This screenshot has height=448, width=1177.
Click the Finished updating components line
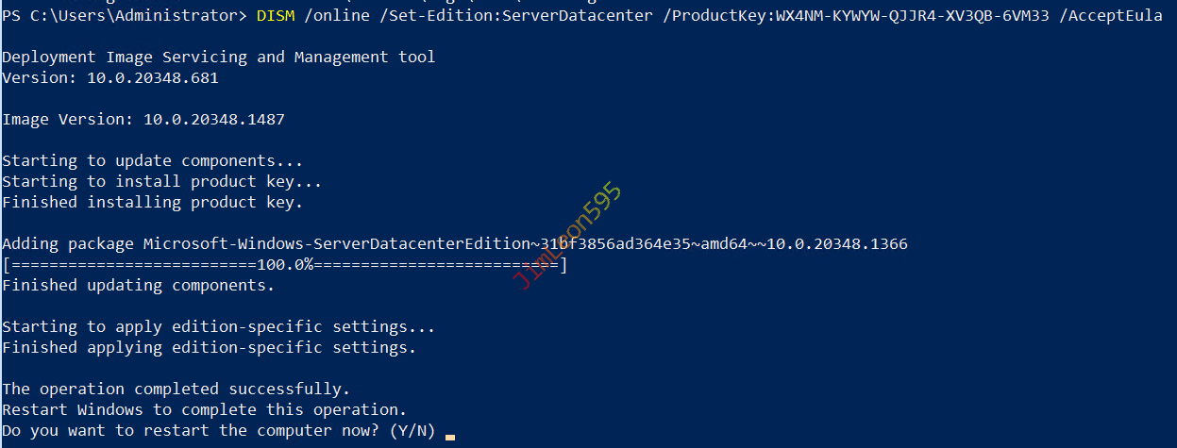[139, 286]
